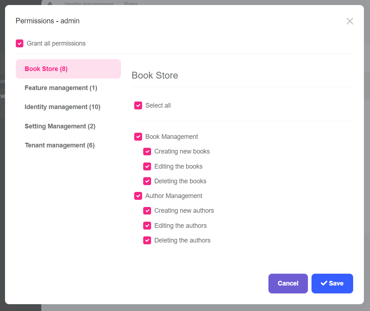Uncheck the Select all checkbox
This screenshot has height=311, width=370.
point(138,105)
